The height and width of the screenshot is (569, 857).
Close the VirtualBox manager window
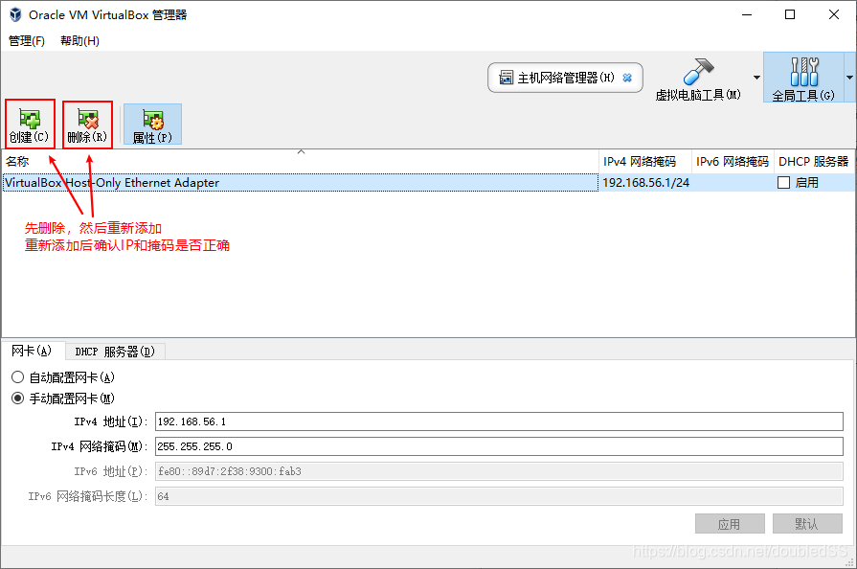pos(833,14)
